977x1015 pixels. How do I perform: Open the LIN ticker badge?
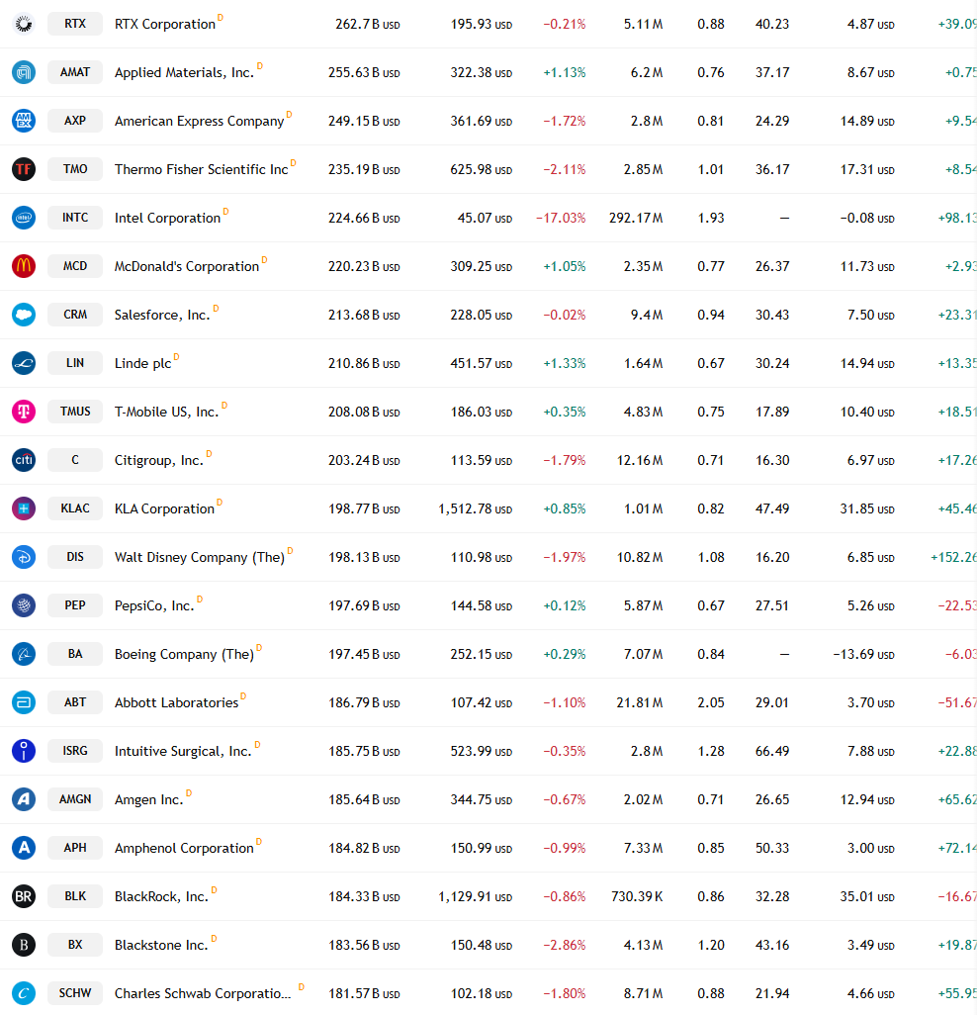[x=75, y=363]
